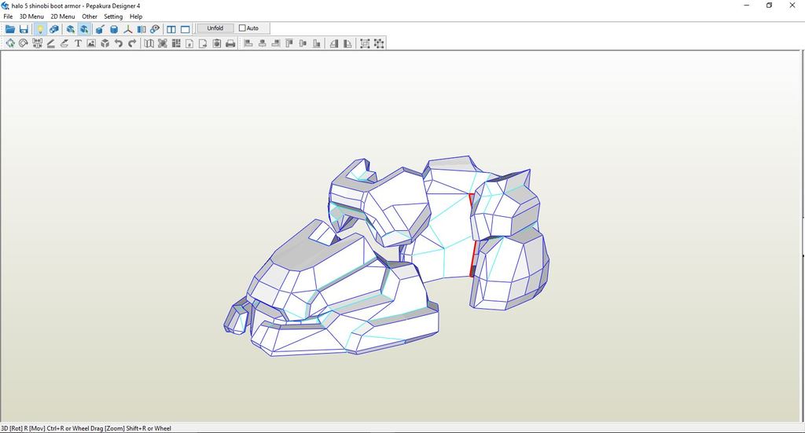The image size is (805, 433).
Task: Click the Print icon
Action: point(230,43)
